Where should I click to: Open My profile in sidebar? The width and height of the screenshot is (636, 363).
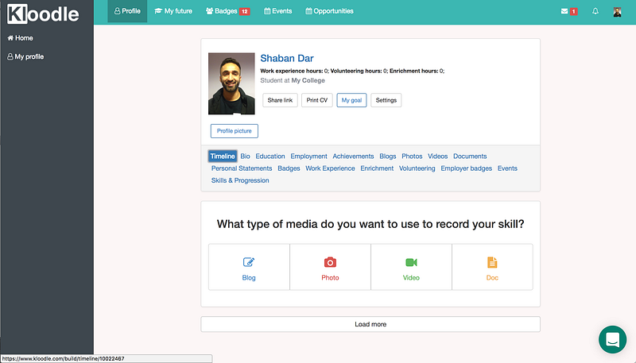tap(25, 56)
